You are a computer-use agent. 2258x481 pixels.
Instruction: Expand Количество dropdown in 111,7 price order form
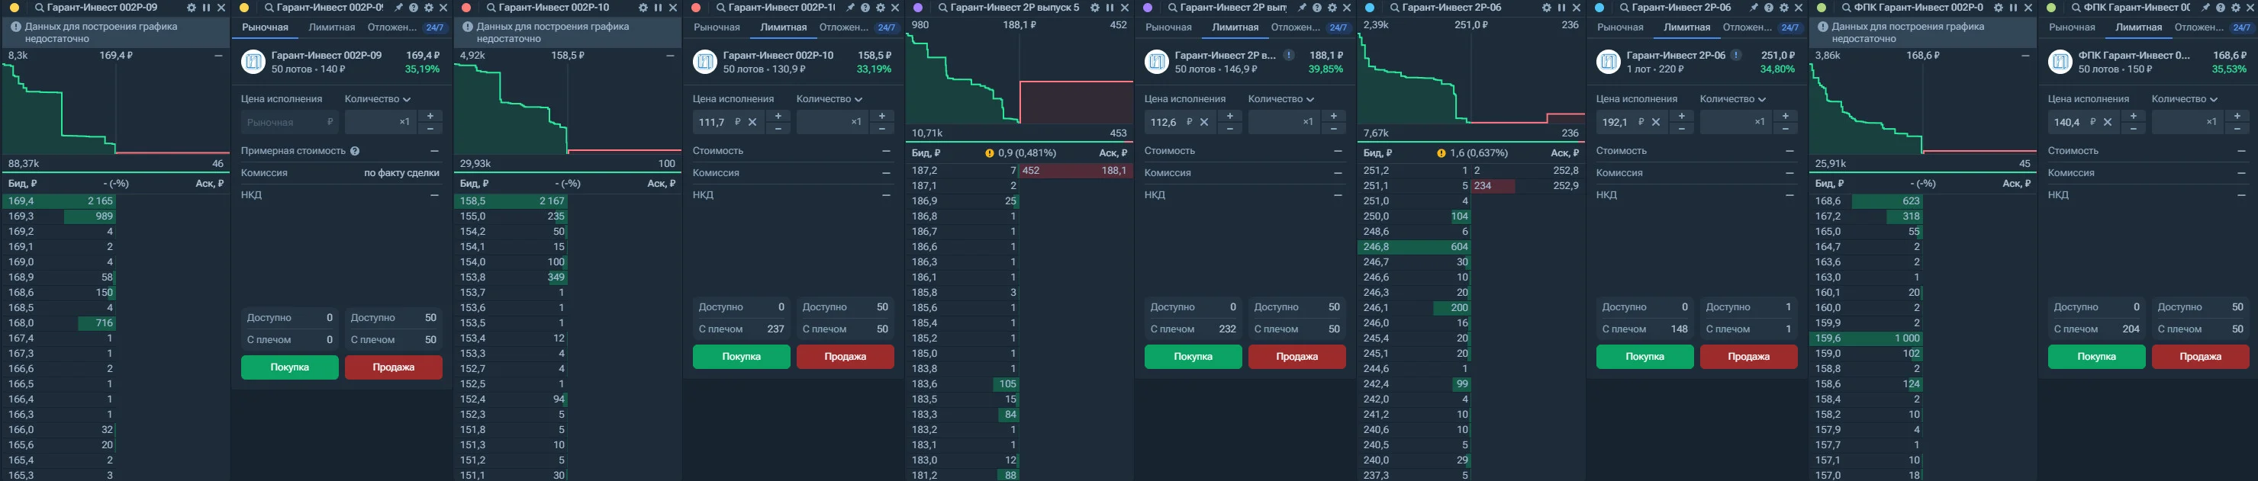829,99
